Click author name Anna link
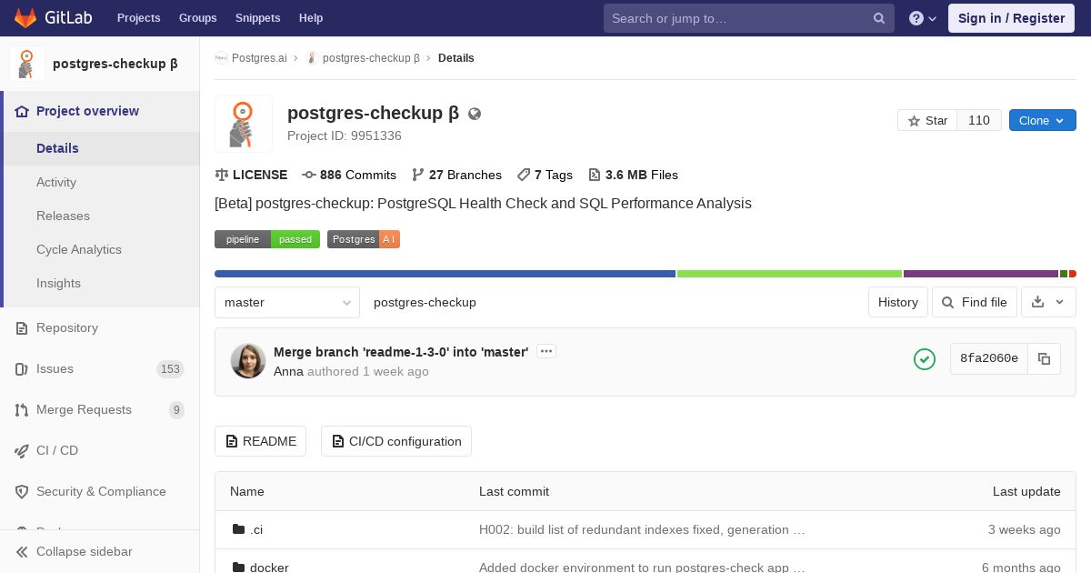The width and height of the screenshot is (1091, 573). [x=288, y=372]
